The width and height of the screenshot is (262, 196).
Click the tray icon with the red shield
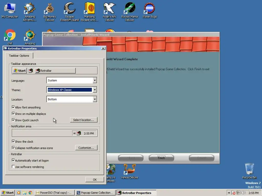tap(233, 193)
